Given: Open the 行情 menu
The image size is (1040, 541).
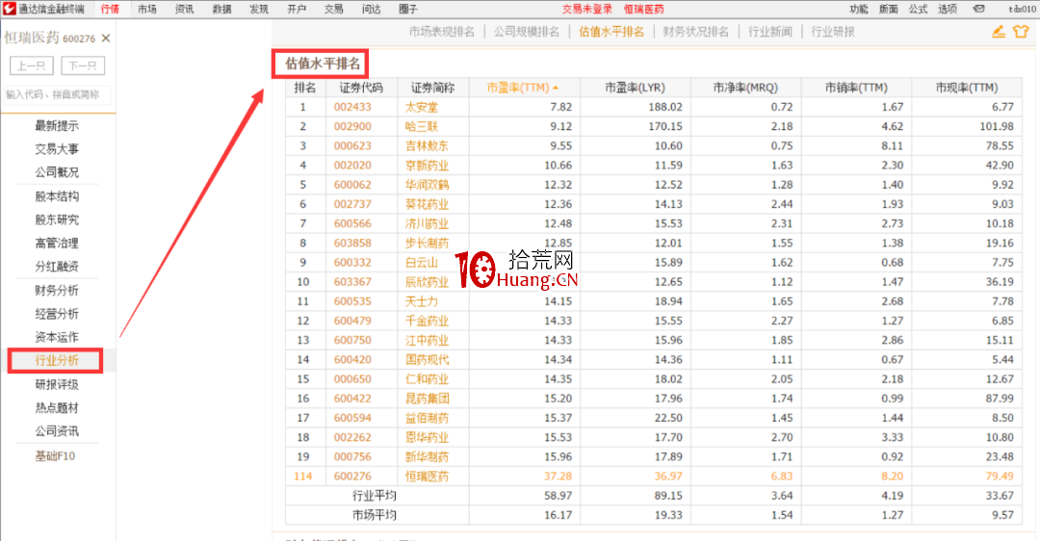Looking at the screenshot, I should coord(110,9).
